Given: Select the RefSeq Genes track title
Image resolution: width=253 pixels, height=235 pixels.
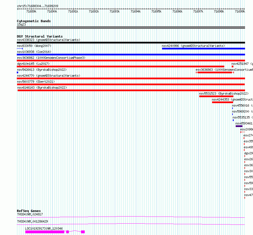Looking at the screenshot, I should coord(29,211).
